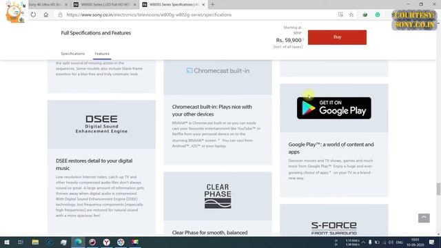The height and width of the screenshot is (248, 441).
Task: Open the reader view icon in address bar
Action: click(x=340, y=14)
